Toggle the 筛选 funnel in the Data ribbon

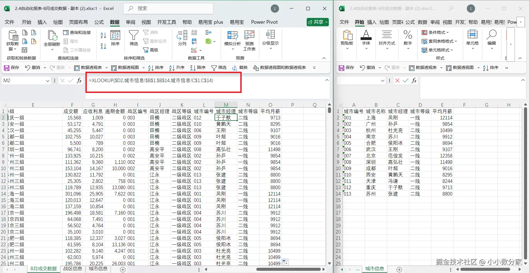click(134, 38)
